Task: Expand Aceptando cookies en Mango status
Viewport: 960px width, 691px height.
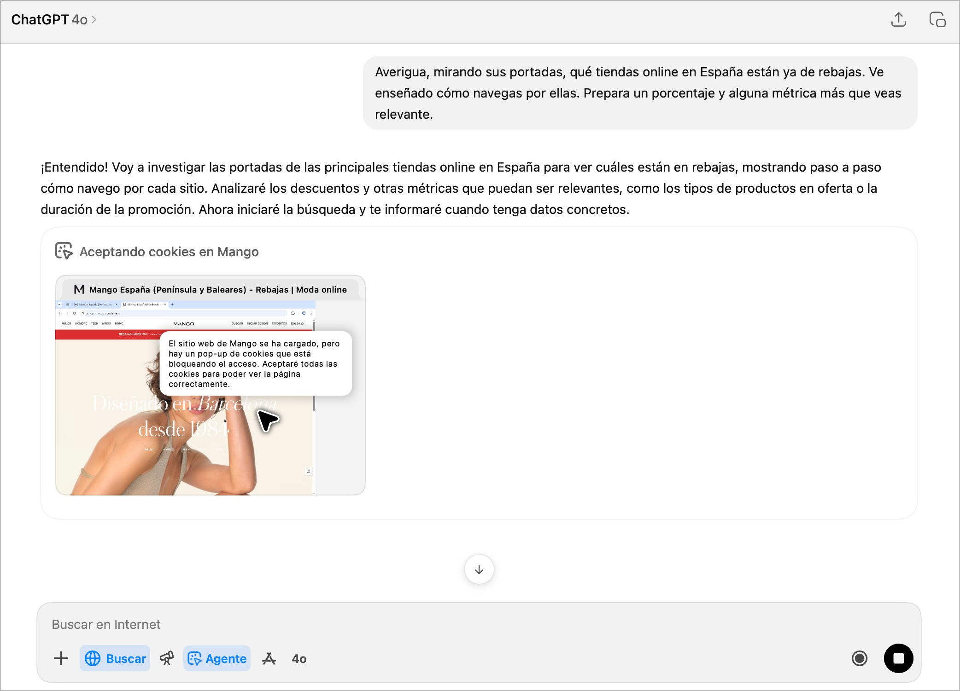Action: (x=169, y=252)
